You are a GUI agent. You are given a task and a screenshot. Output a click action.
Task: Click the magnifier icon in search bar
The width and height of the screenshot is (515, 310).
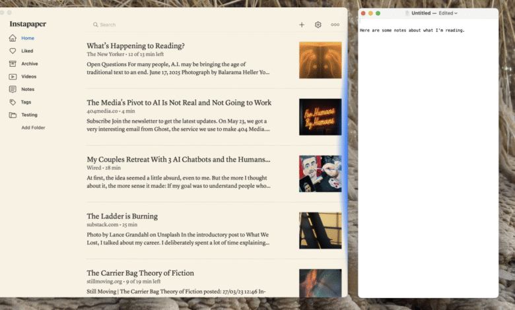pos(95,24)
